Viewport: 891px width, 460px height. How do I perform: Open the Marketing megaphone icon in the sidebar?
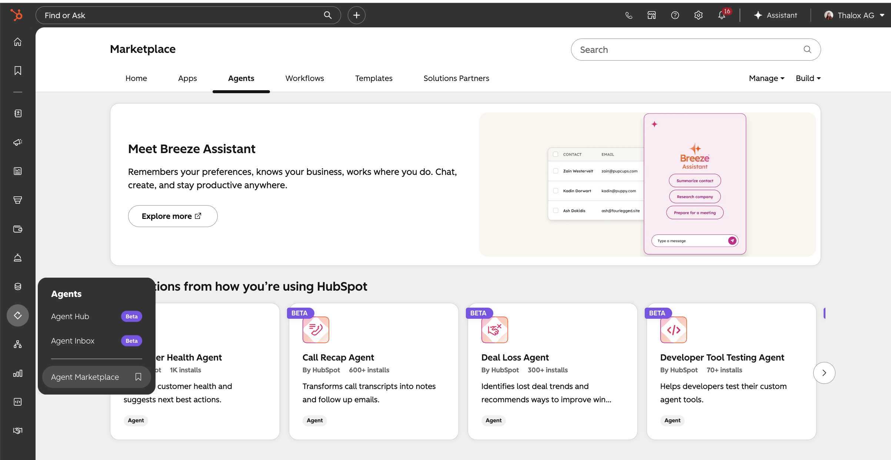[18, 142]
